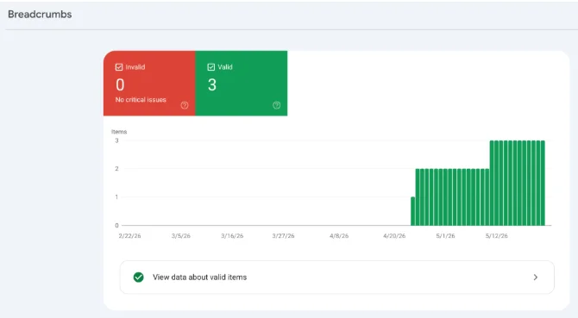The width and height of the screenshot is (578, 318).
Task: Toggle the Valid checkbox
Action: [x=210, y=67]
